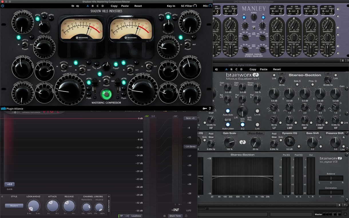Toggle the Manley Massive Passive power switch
The height and width of the screenshot is (218, 349).
[x=253, y=17]
